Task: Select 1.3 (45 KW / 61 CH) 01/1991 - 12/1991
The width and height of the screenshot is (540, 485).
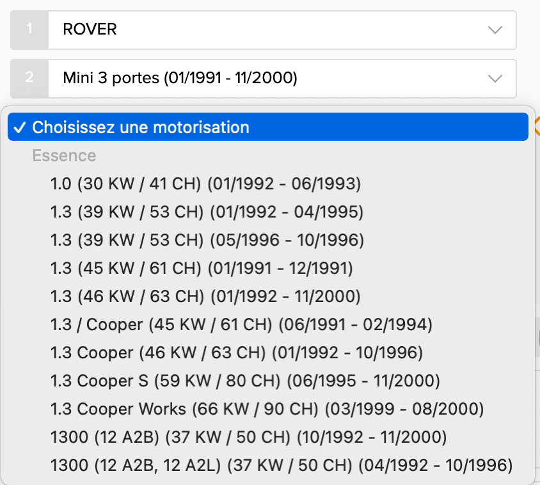Action: click(x=268, y=268)
